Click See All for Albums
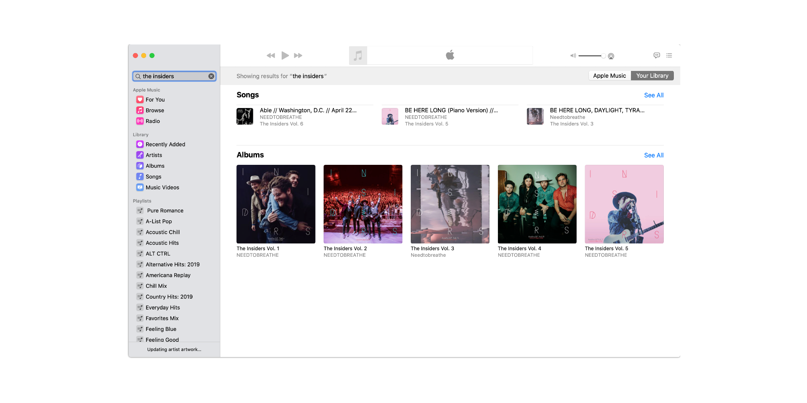 click(654, 155)
